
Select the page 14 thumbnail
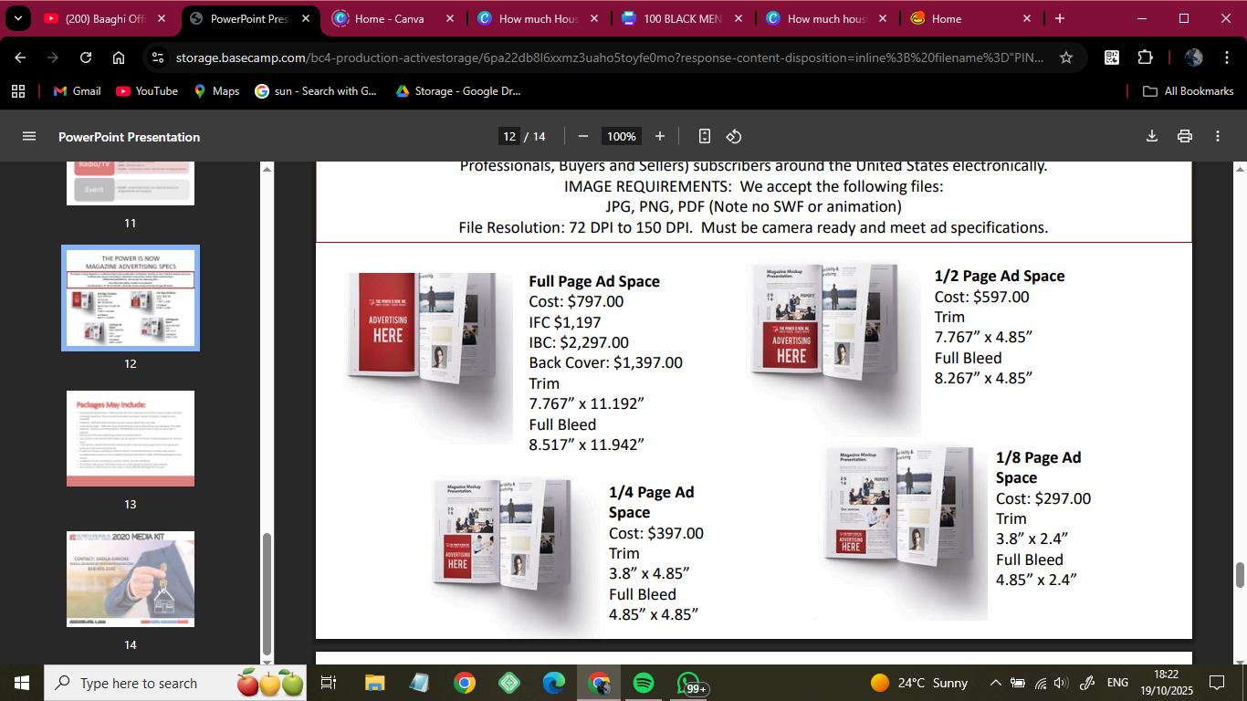point(131,579)
